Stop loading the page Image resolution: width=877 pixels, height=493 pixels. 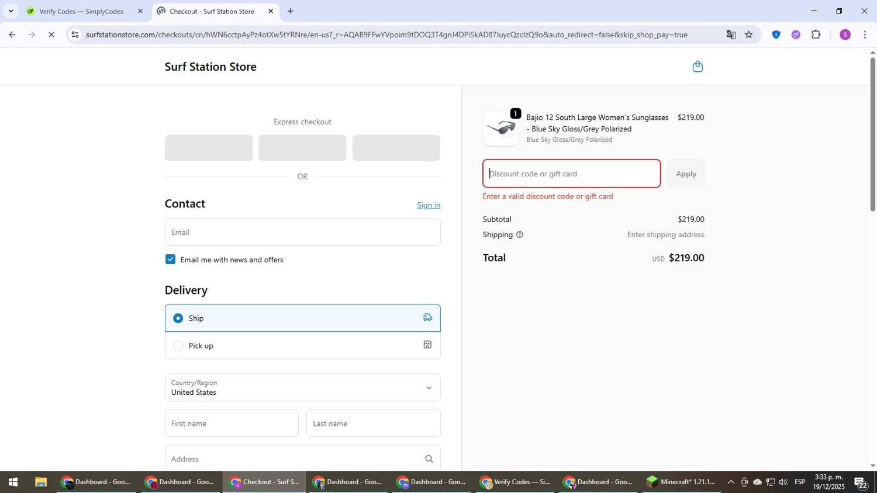pyautogui.click(x=51, y=34)
